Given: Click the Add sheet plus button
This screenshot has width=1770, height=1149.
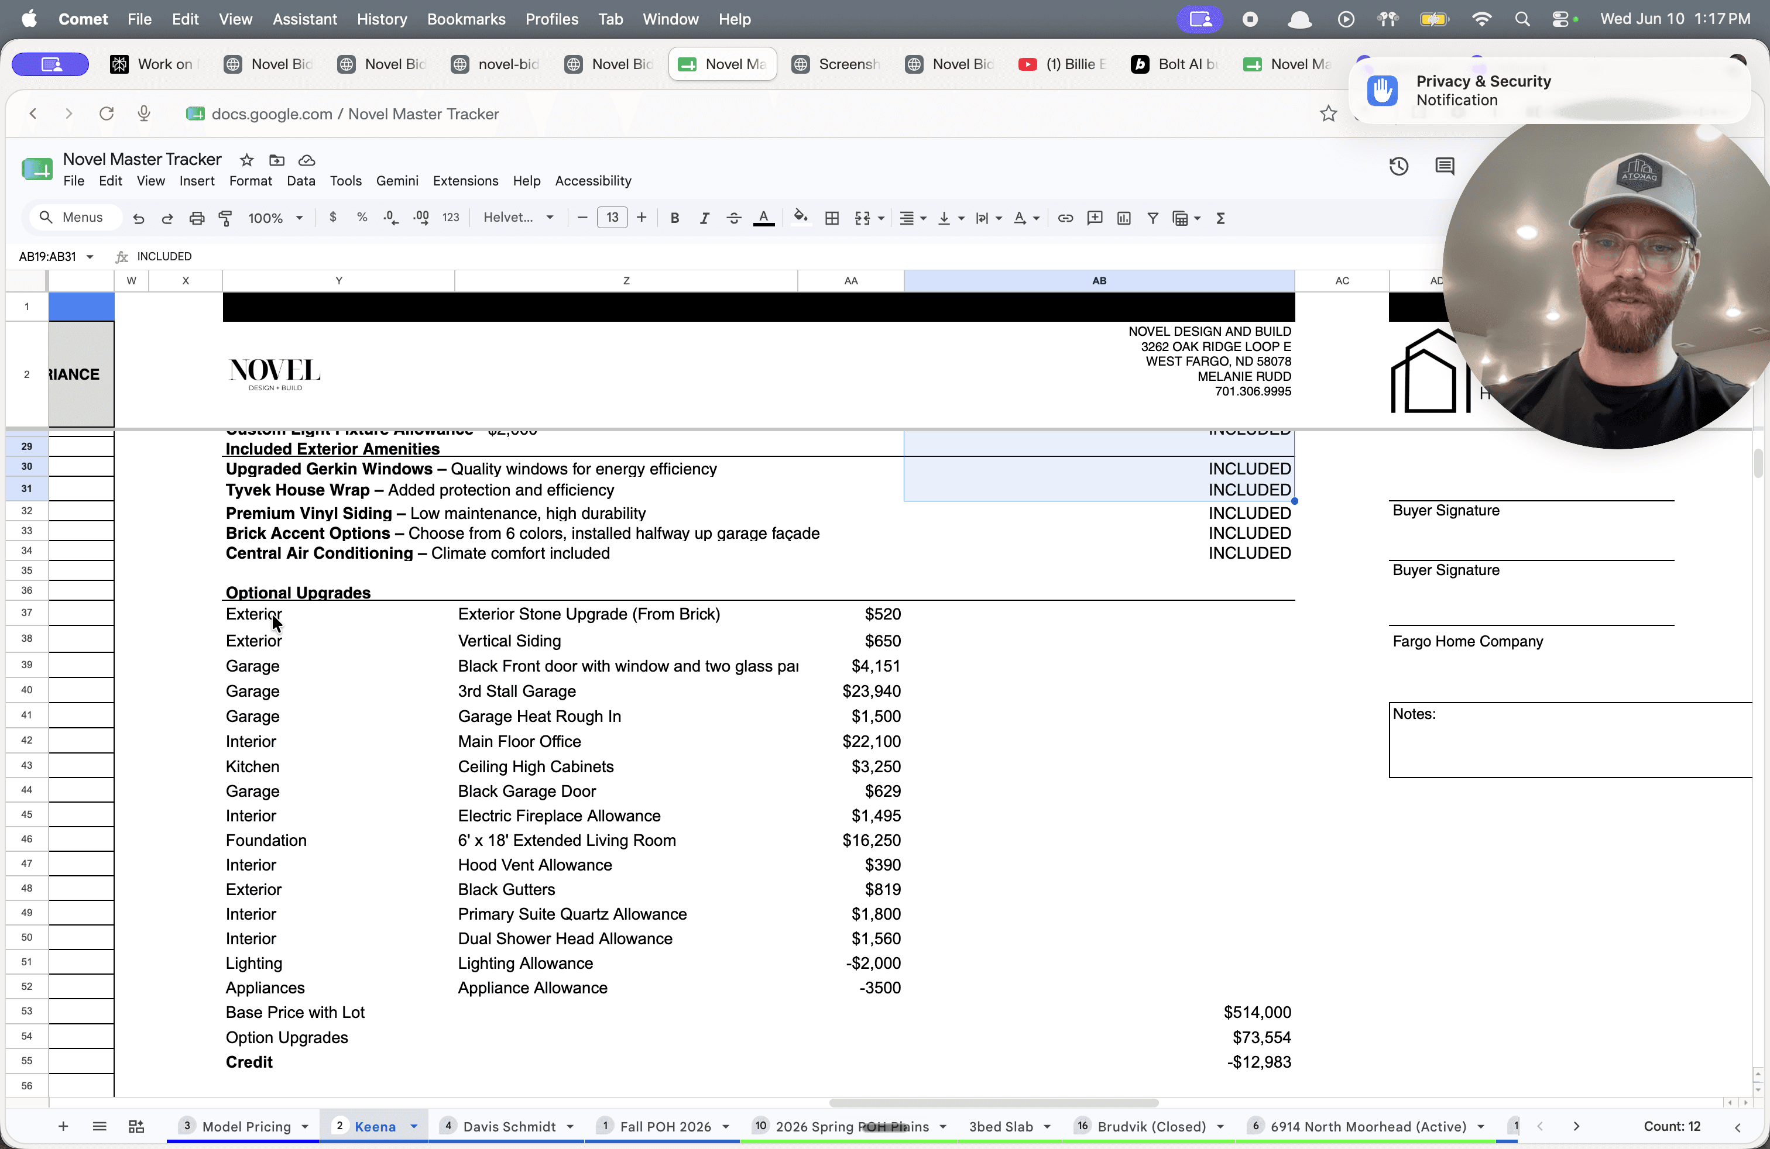Looking at the screenshot, I should pyautogui.click(x=63, y=1127).
